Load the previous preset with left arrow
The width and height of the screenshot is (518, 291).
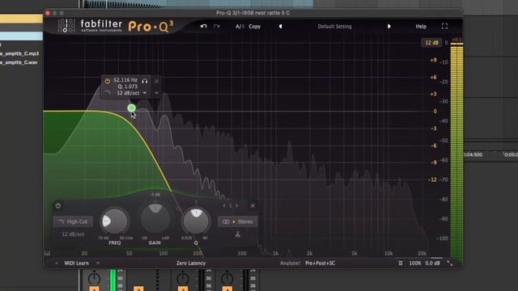point(280,27)
